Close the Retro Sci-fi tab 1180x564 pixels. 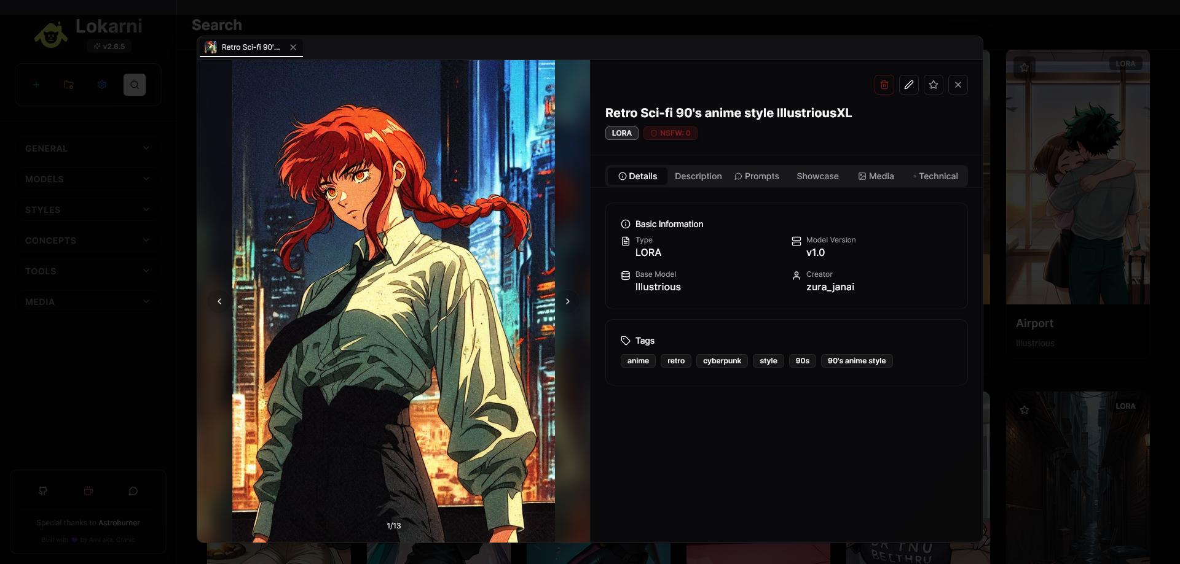(293, 47)
